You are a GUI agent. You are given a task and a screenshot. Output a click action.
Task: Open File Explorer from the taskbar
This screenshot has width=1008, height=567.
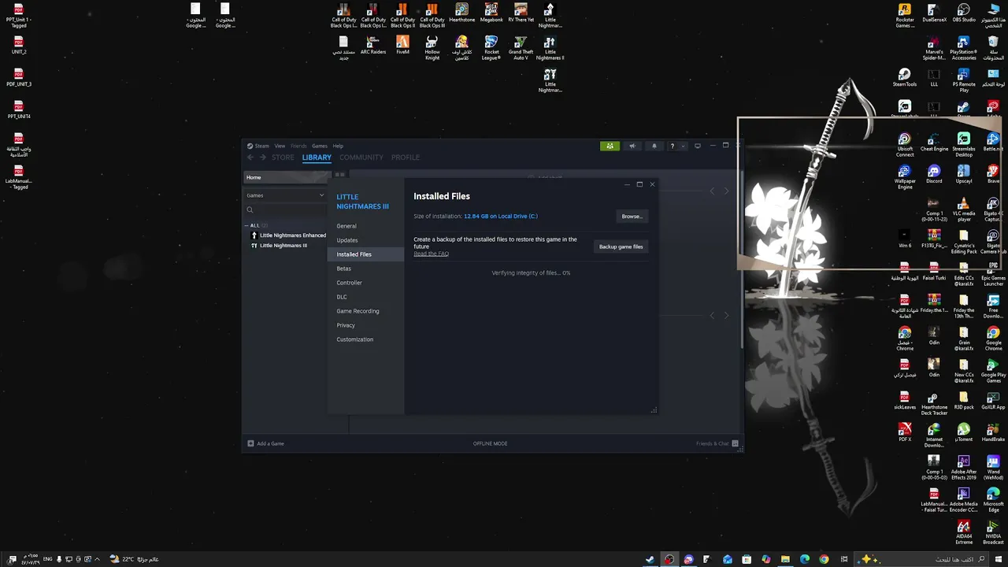(785, 559)
